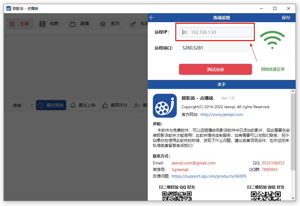Image resolution: width=300 pixels, height=206 pixels.
Task: Click the back arrow in settings header
Action: pos(152,18)
